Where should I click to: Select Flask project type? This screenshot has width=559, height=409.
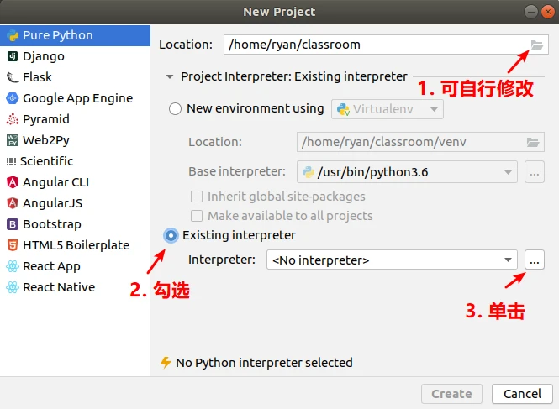click(75, 77)
